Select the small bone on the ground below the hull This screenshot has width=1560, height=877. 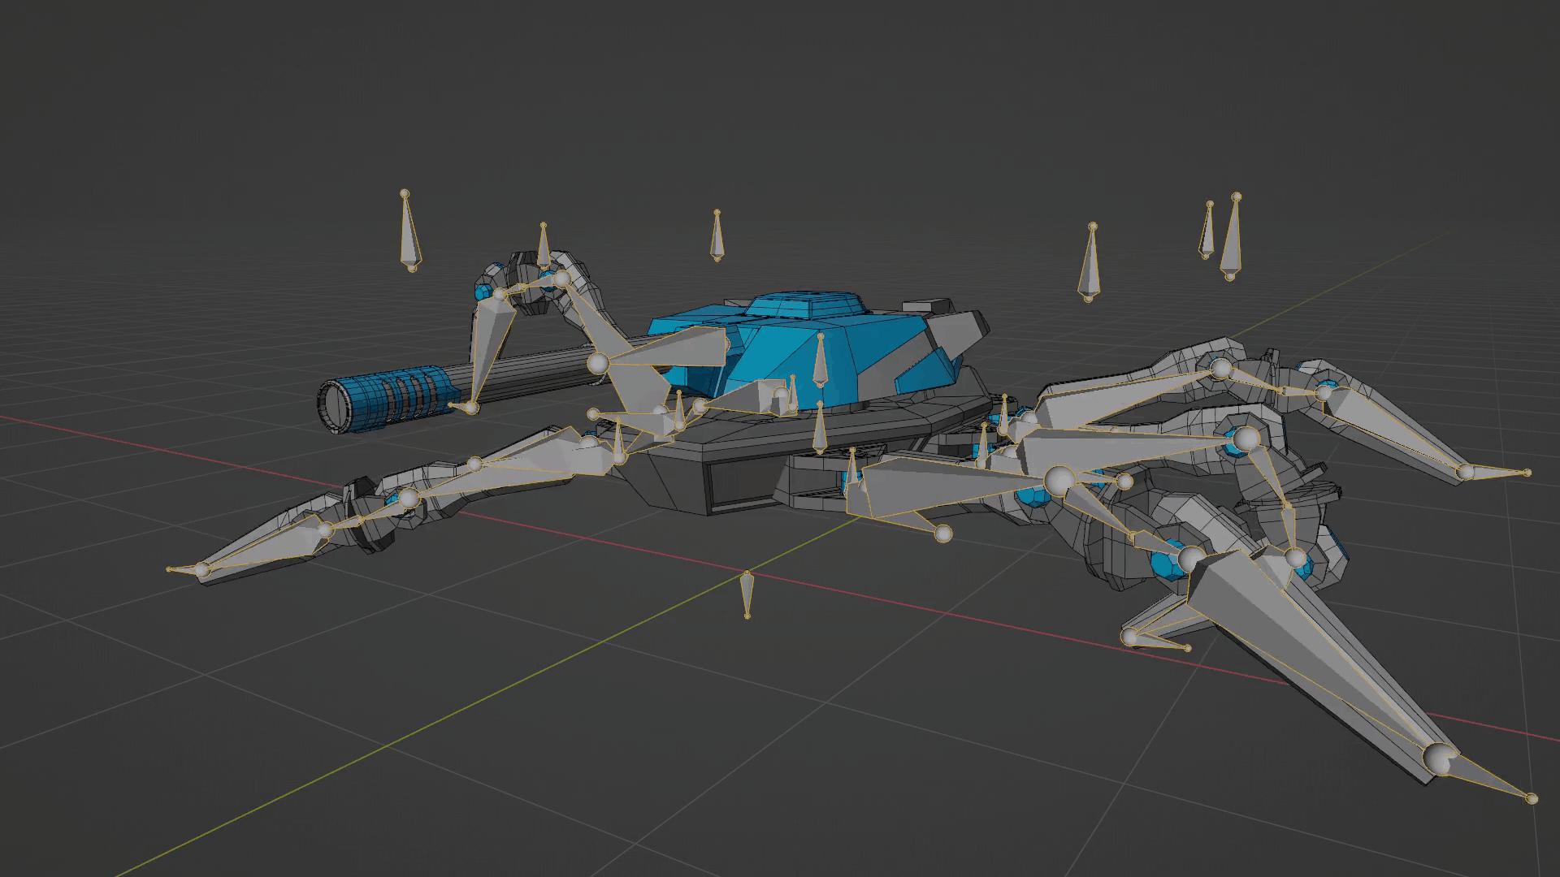746,595
